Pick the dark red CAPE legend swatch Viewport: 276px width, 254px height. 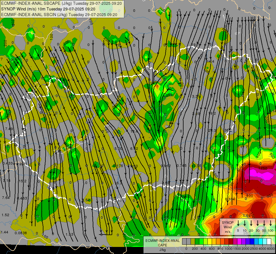click(x=231, y=242)
